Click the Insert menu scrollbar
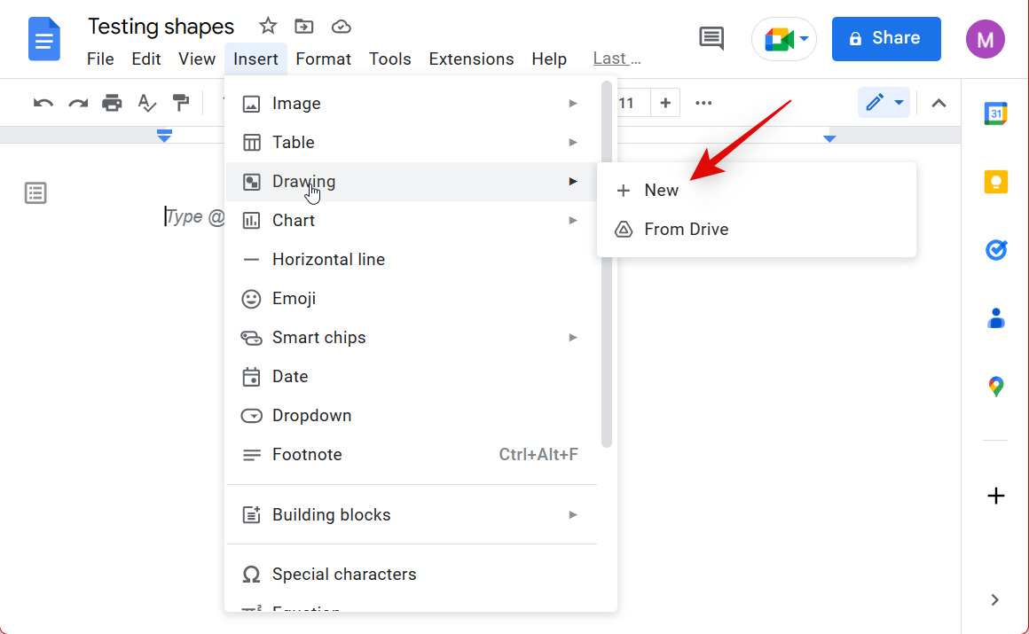This screenshot has width=1029, height=634. tap(607, 264)
